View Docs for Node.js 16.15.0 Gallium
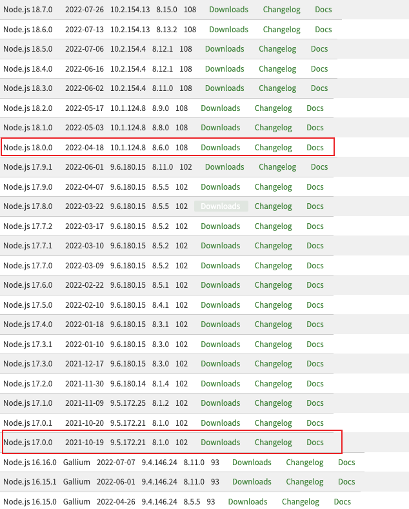Screen dimensions: 409x509 [342, 502]
